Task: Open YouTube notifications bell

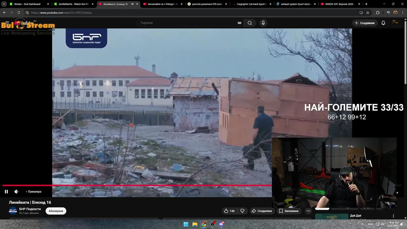Action: pos(383,23)
